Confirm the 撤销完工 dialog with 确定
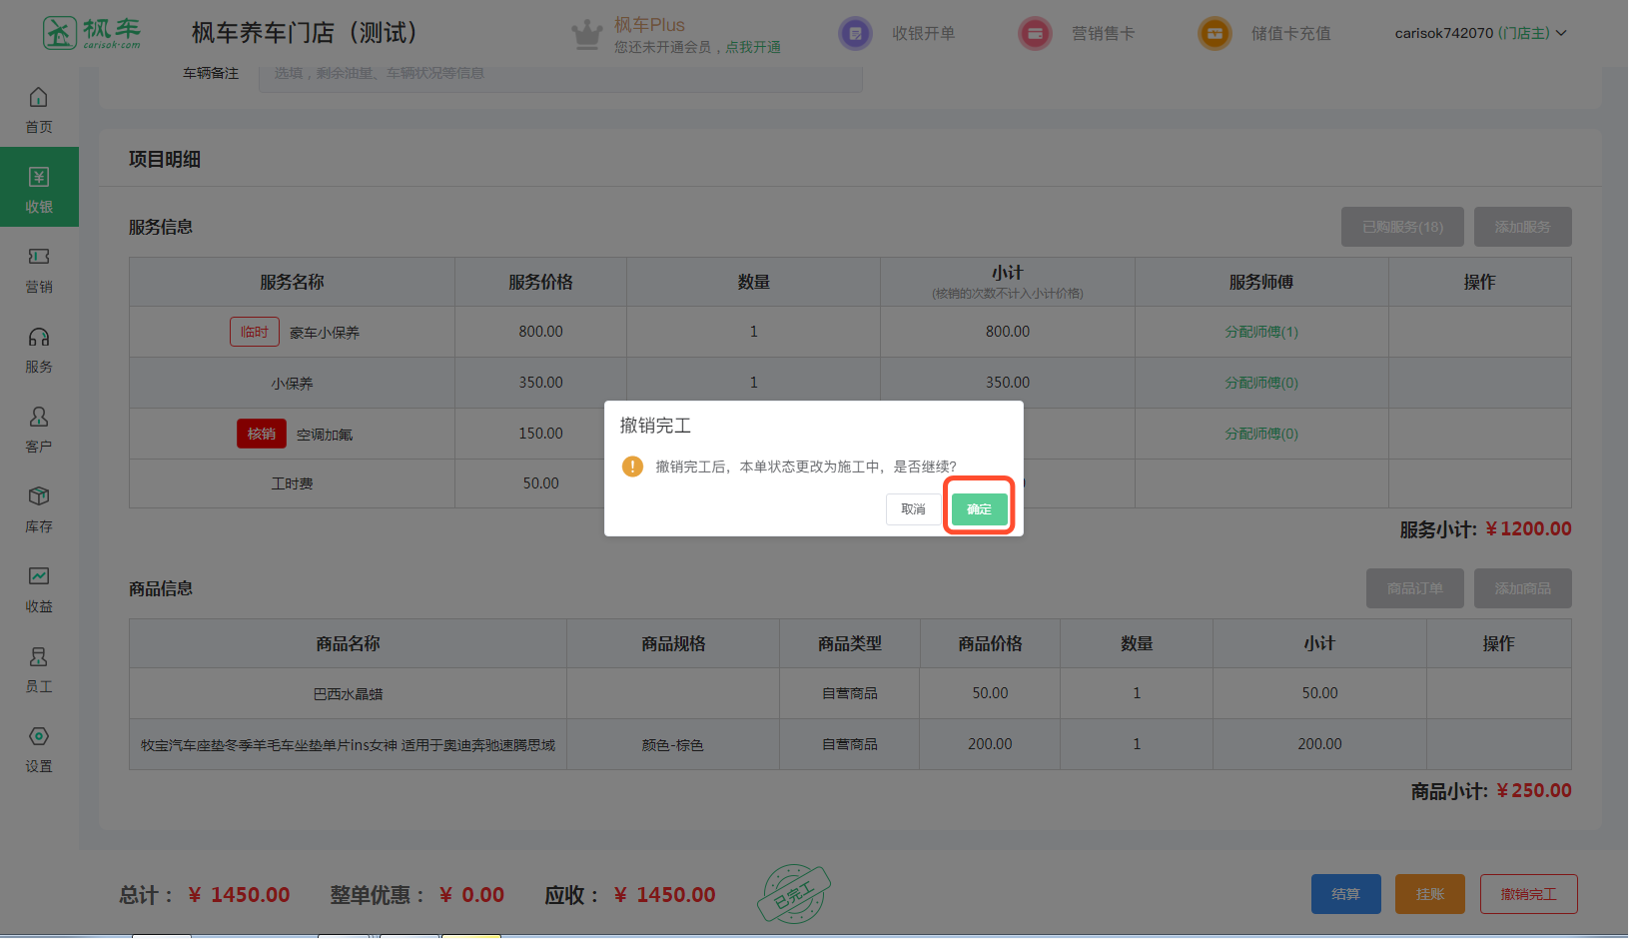This screenshot has width=1629, height=939. pyautogui.click(x=979, y=509)
